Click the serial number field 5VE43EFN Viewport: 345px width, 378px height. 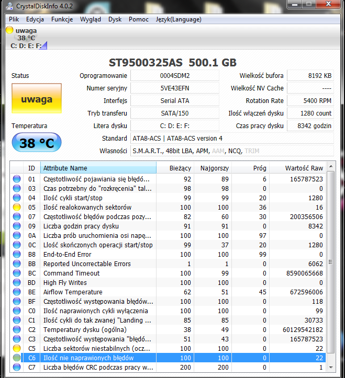tap(175, 88)
